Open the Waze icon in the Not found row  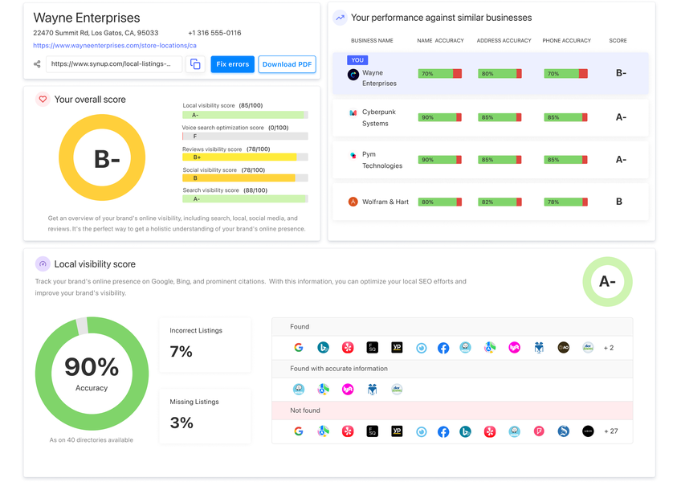pyautogui.click(x=514, y=431)
